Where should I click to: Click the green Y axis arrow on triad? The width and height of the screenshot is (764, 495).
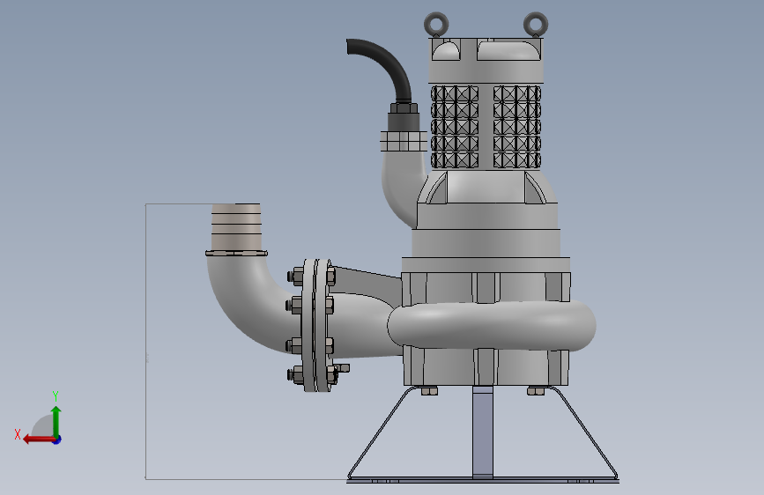click(56, 421)
